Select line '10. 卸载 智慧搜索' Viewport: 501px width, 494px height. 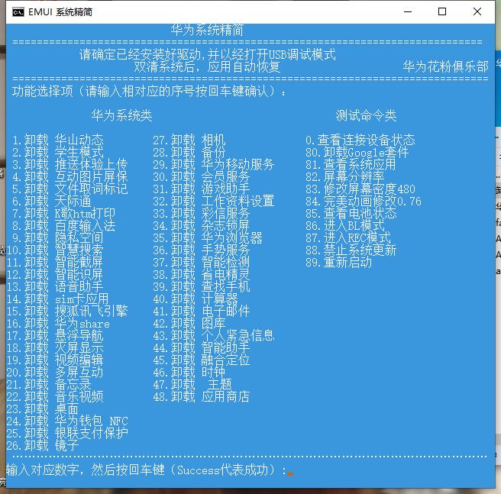pyautogui.click(x=55, y=250)
